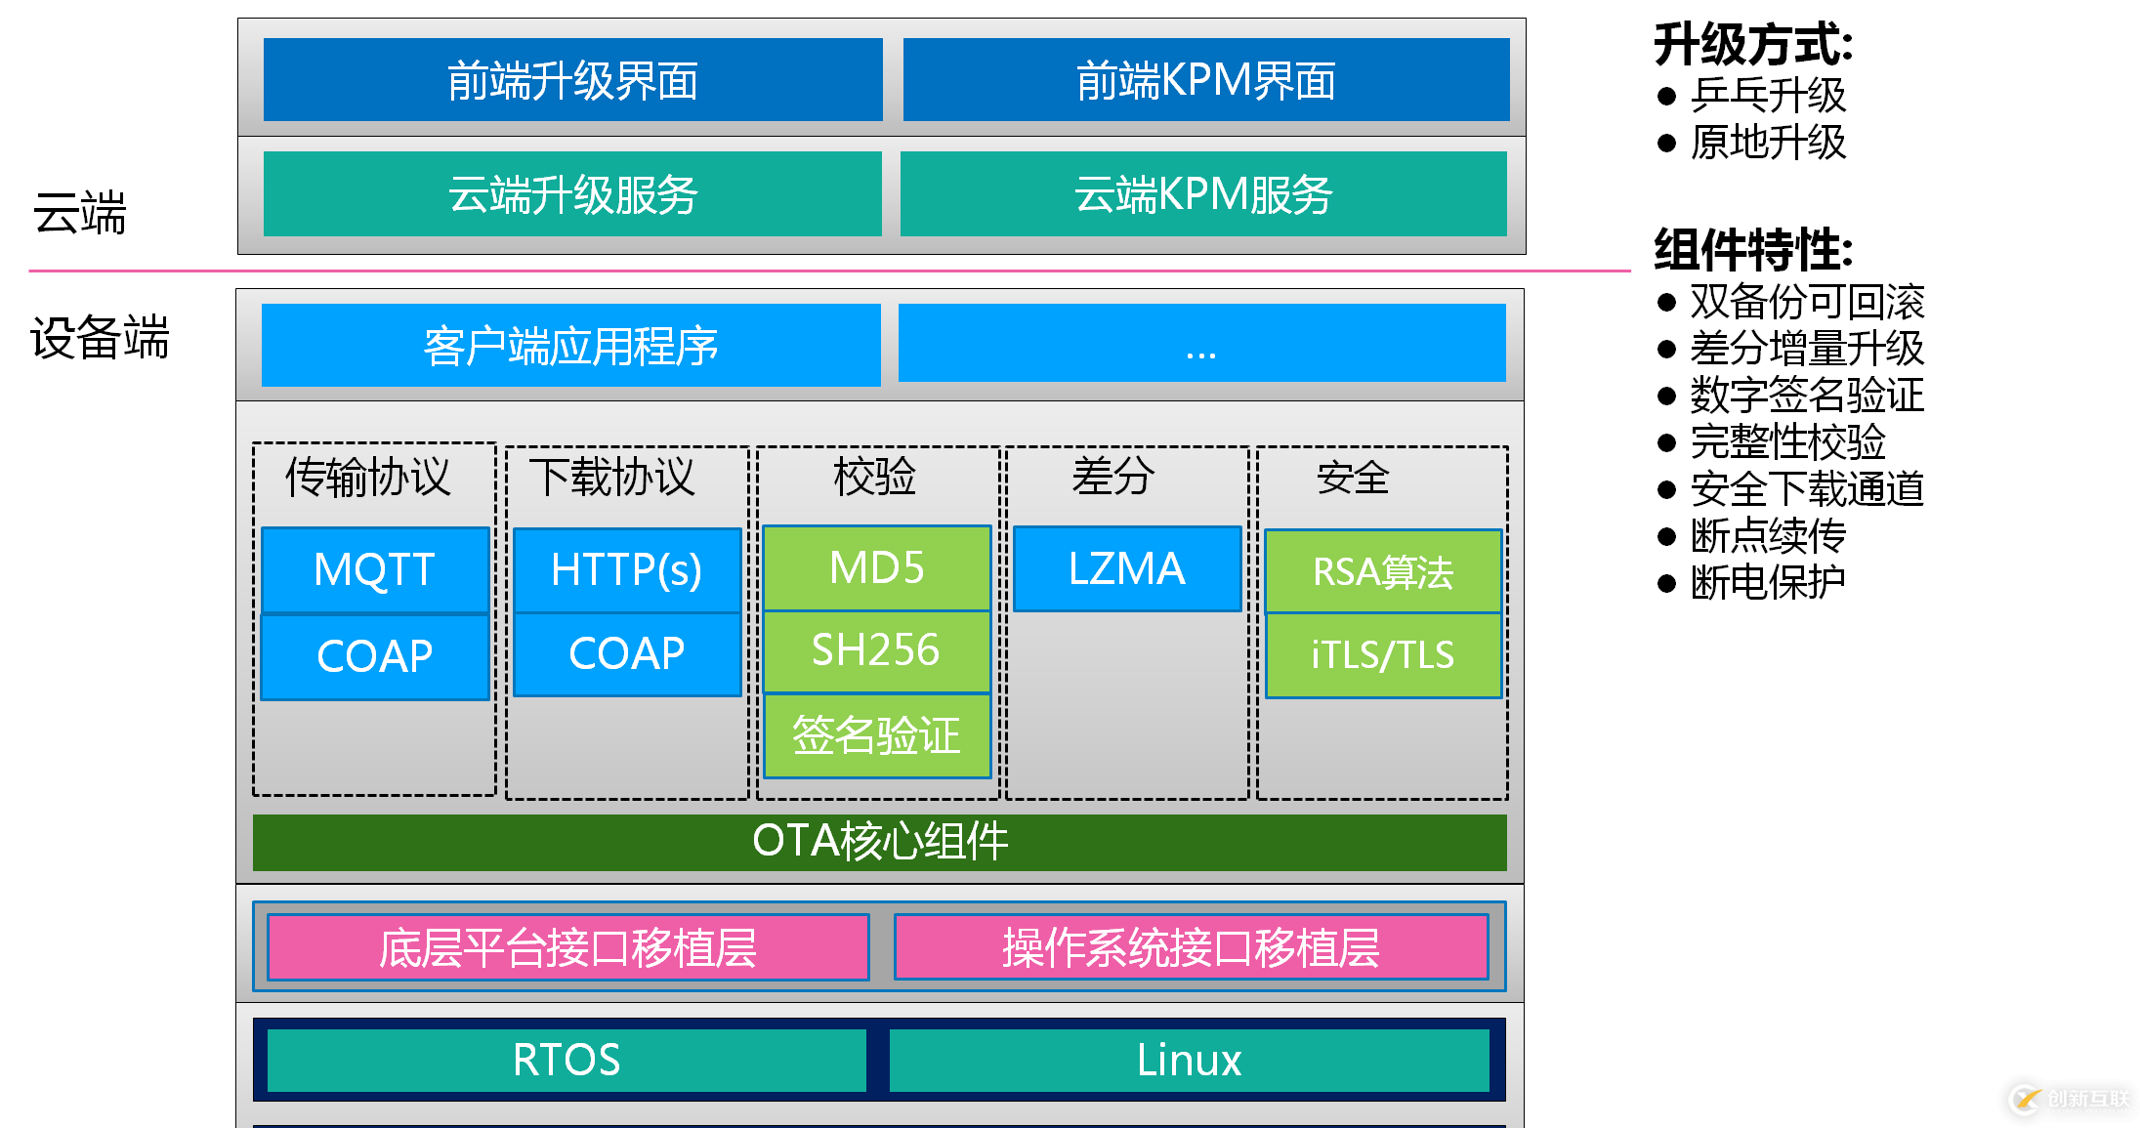Click COAP under 传输协议

[375, 656]
